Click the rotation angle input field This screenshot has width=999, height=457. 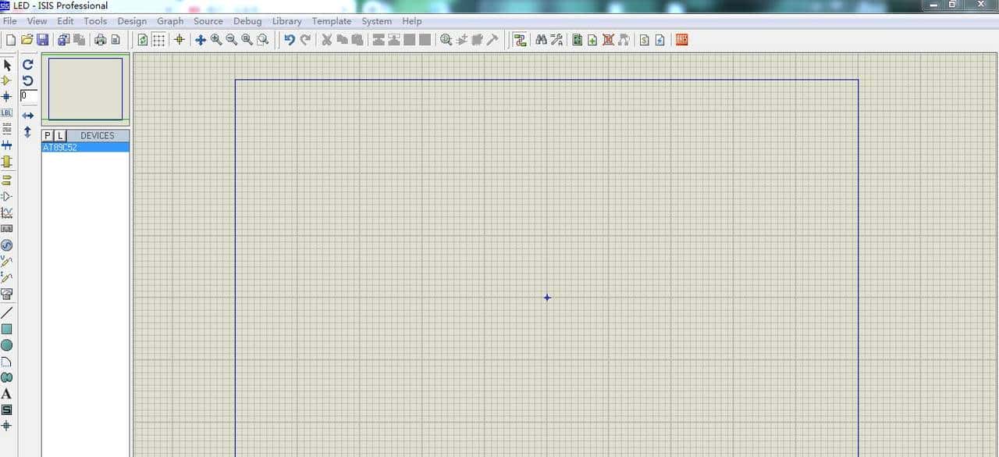click(x=28, y=95)
